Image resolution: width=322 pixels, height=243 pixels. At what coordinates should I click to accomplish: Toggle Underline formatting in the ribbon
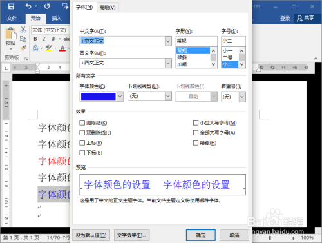53,39
